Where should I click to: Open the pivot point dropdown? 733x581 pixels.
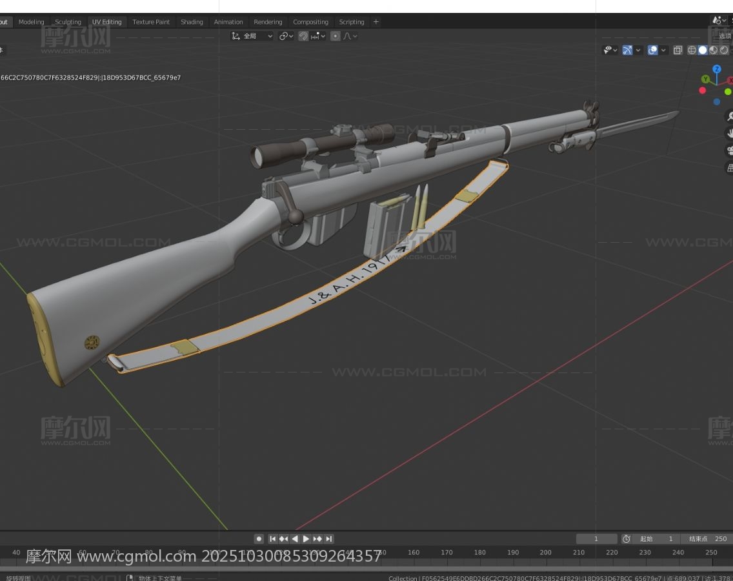pyautogui.click(x=286, y=36)
